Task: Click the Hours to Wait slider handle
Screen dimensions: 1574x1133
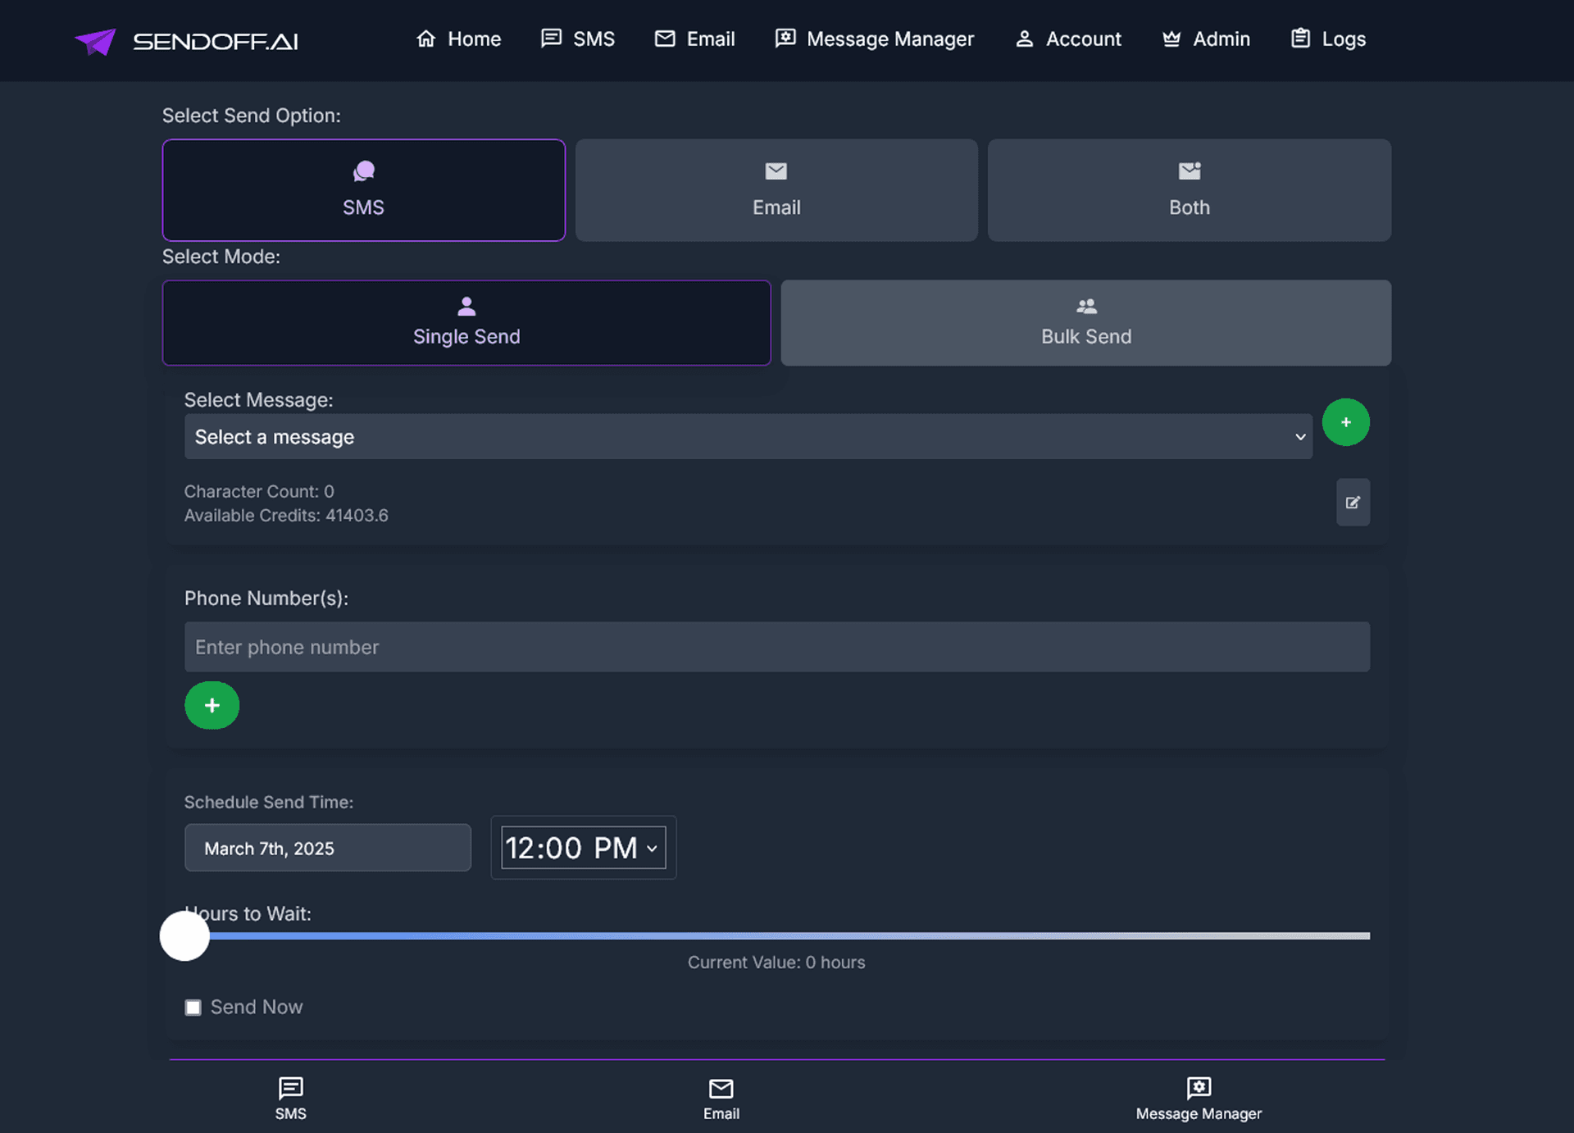Action: tap(184, 935)
